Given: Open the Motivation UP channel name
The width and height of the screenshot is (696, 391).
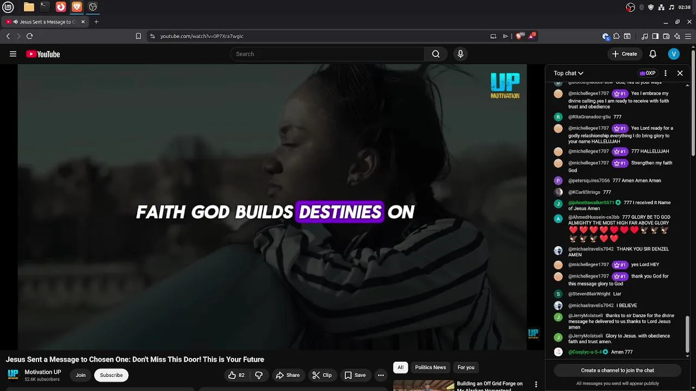Looking at the screenshot, I should (43, 372).
